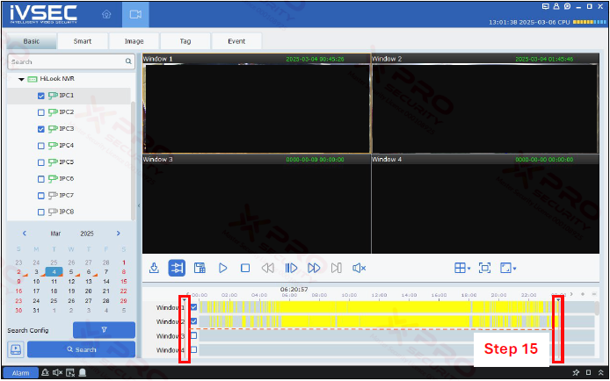Check the IPC8 camera checkbox
This screenshot has width=610, height=381.
pos(40,212)
